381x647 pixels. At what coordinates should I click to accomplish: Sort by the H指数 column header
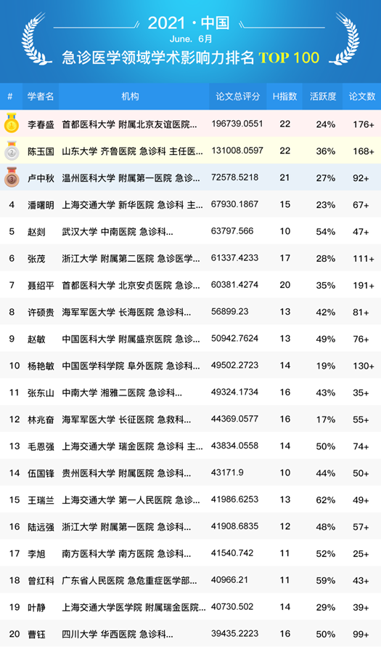[284, 97]
